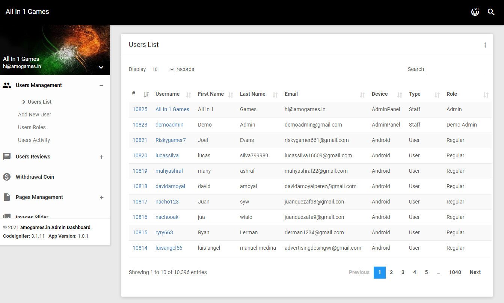Open username nacho123 link
504x303 pixels.
pyautogui.click(x=167, y=202)
